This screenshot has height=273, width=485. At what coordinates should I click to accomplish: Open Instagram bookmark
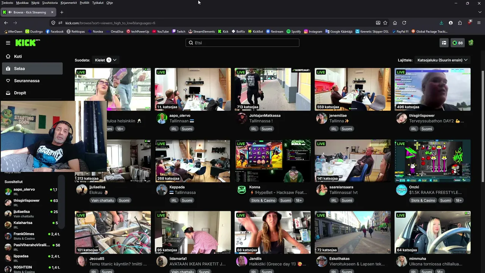tap(313, 31)
